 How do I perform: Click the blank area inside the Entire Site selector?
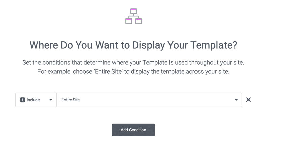click(x=156, y=100)
